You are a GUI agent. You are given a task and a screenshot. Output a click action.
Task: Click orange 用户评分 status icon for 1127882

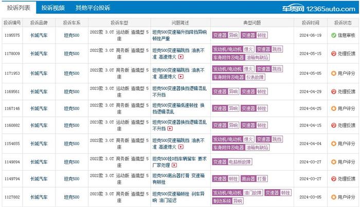tap(334, 197)
